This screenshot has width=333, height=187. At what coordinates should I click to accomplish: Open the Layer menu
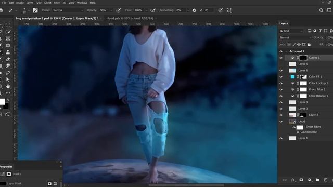(30, 3)
